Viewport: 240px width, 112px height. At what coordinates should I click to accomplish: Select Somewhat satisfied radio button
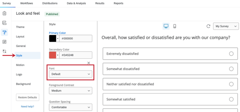tap(231, 99)
